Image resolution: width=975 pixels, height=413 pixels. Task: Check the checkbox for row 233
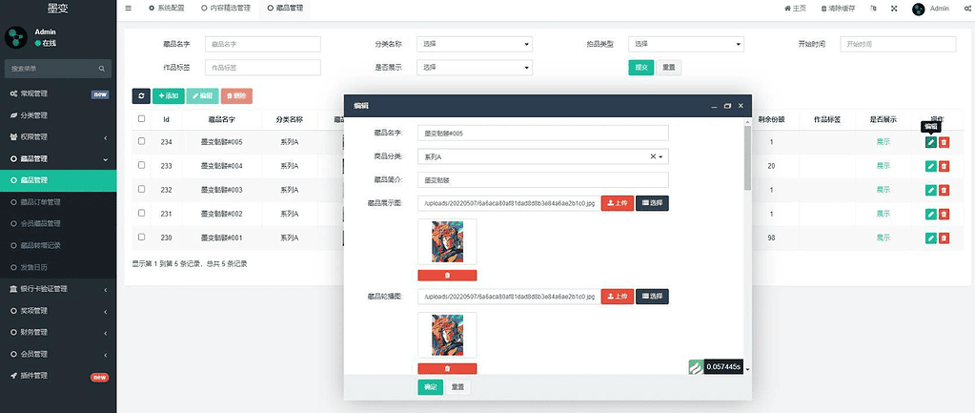(x=141, y=165)
